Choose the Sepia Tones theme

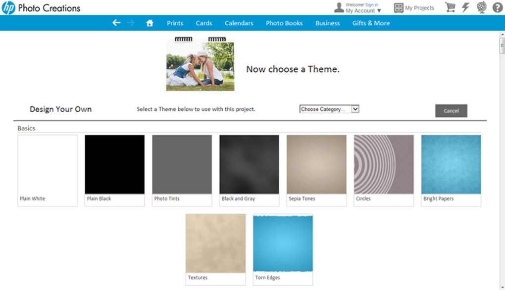pyautogui.click(x=316, y=171)
